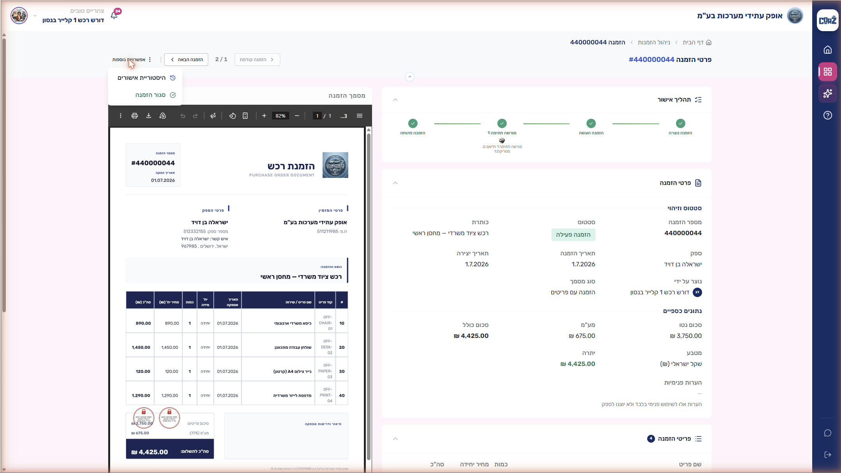Viewport: 841px width, 473px height.
Task: Click the redo arrow in PDF toolbar
Action: (x=195, y=116)
